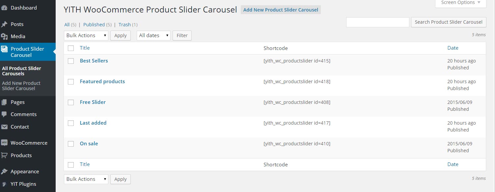This screenshot has width=495, height=192.
Task: Click the Products cart icon
Action: click(4, 156)
